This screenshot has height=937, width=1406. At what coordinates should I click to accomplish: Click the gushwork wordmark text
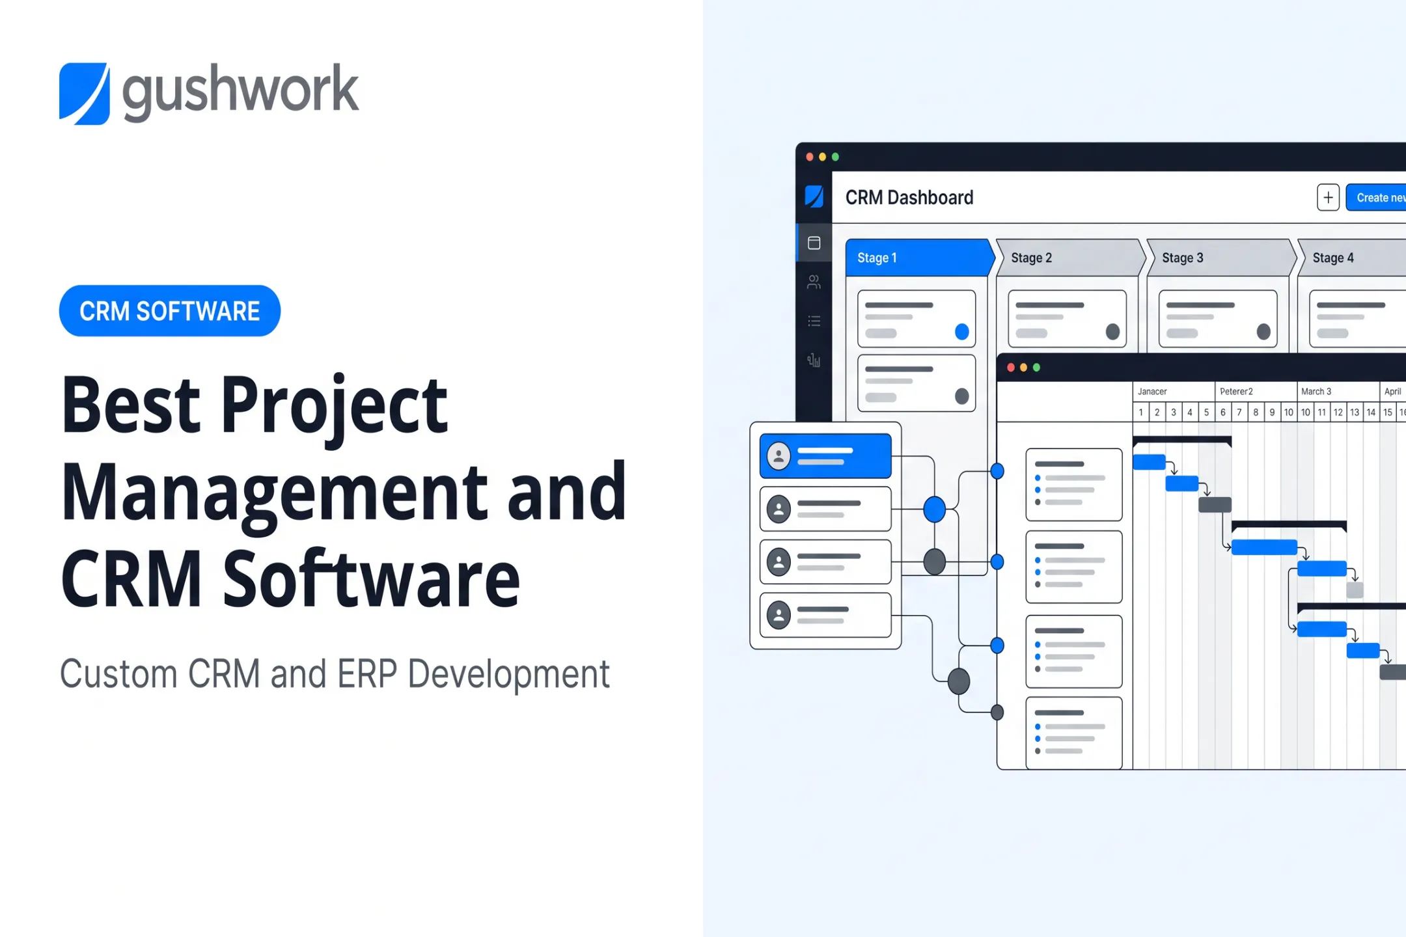(x=240, y=92)
